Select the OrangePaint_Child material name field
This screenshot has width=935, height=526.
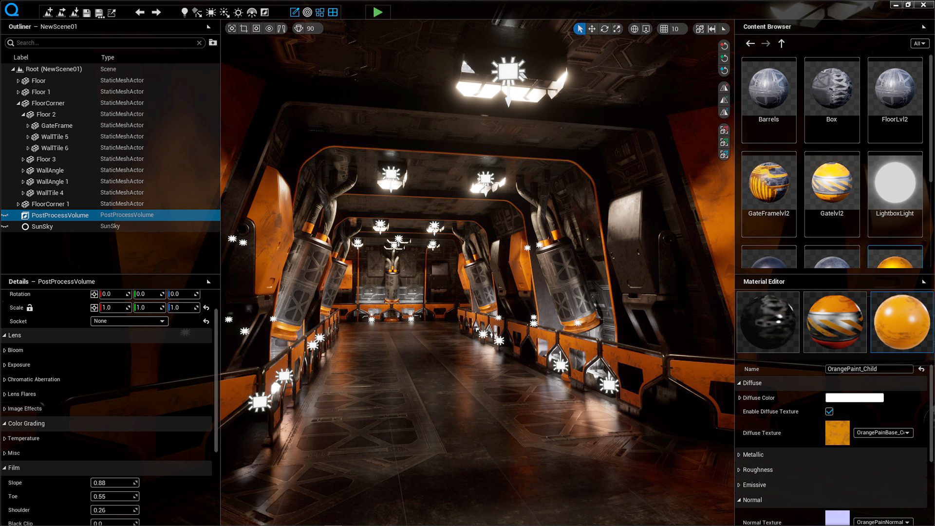pyautogui.click(x=869, y=369)
